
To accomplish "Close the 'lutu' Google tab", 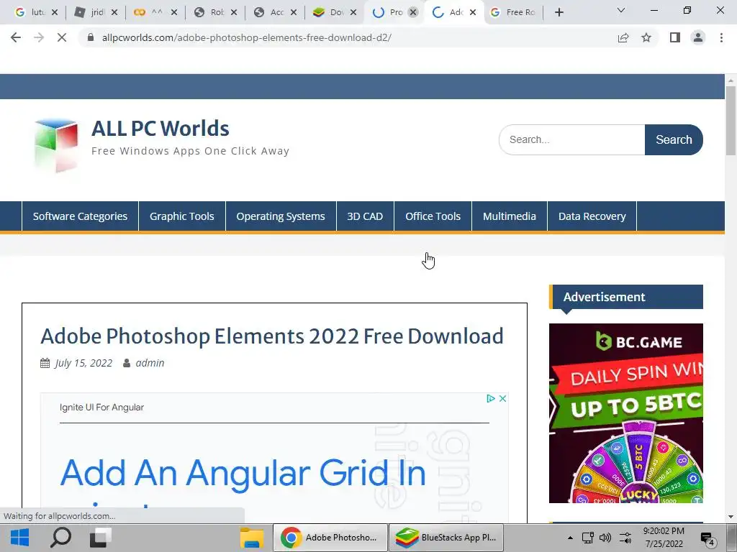I will coord(55,13).
